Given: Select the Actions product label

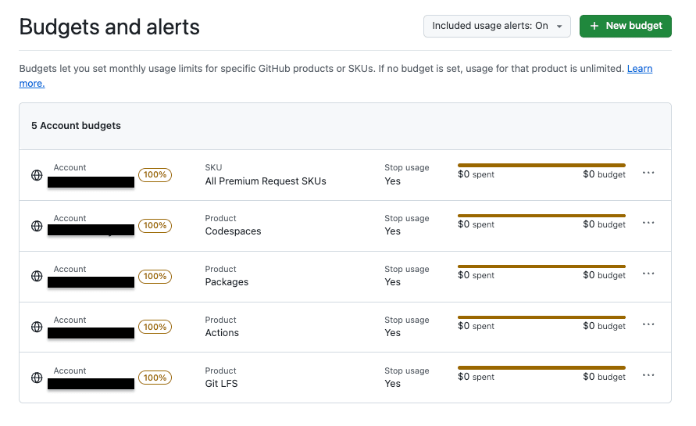Looking at the screenshot, I should (222, 333).
